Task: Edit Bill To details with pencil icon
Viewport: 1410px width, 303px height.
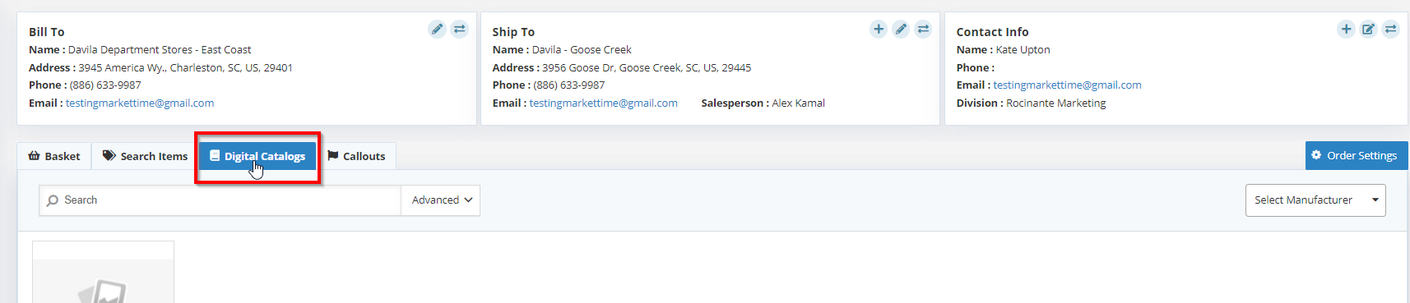Action: tap(437, 30)
